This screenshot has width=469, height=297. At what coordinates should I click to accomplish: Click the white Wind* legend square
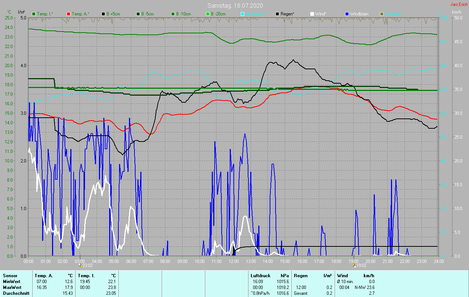pyautogui.click(x=312, y=14)
